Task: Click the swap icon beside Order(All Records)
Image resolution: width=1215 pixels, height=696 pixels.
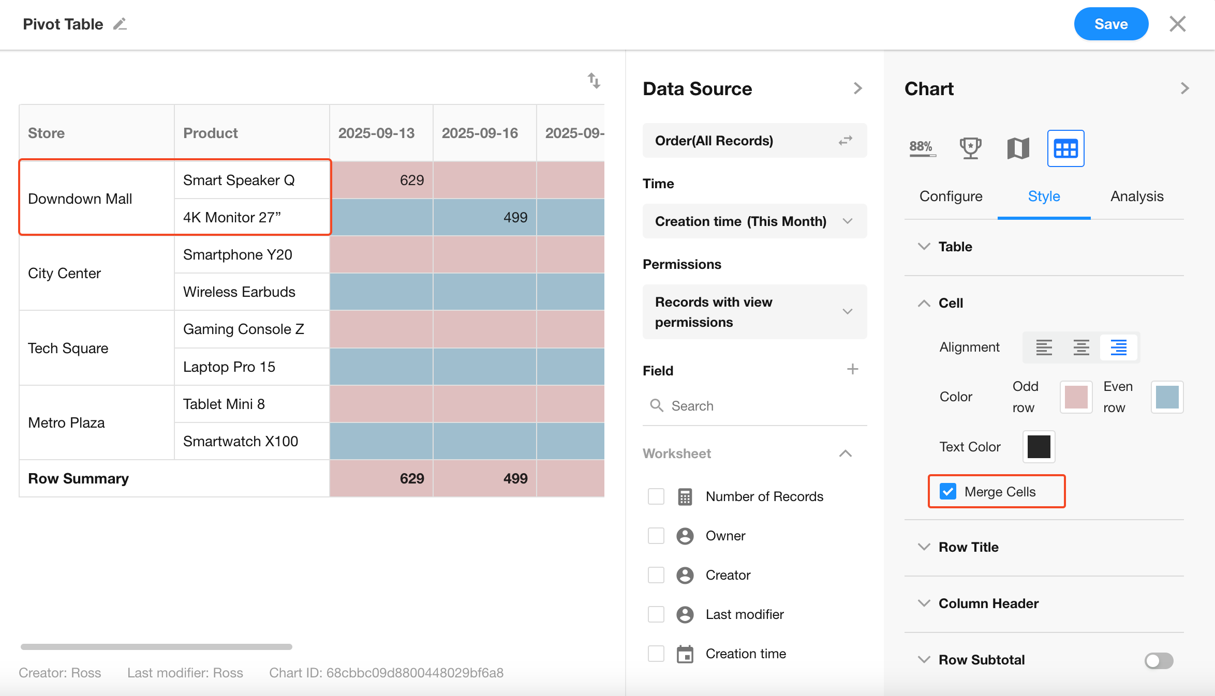Action: [846, 141]
